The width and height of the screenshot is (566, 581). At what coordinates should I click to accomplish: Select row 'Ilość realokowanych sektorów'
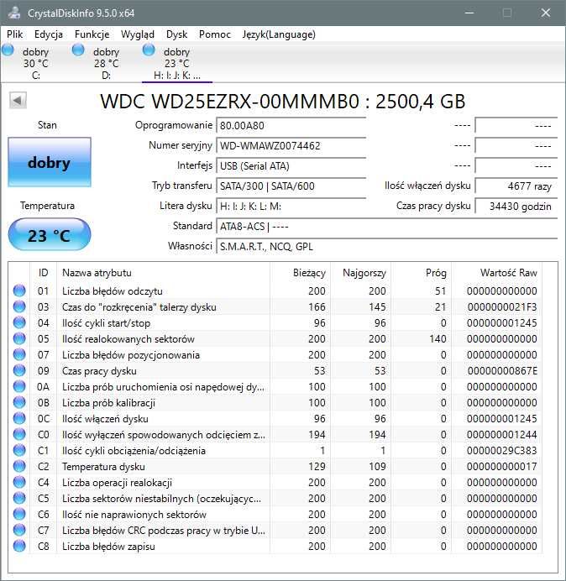point(275,338)
